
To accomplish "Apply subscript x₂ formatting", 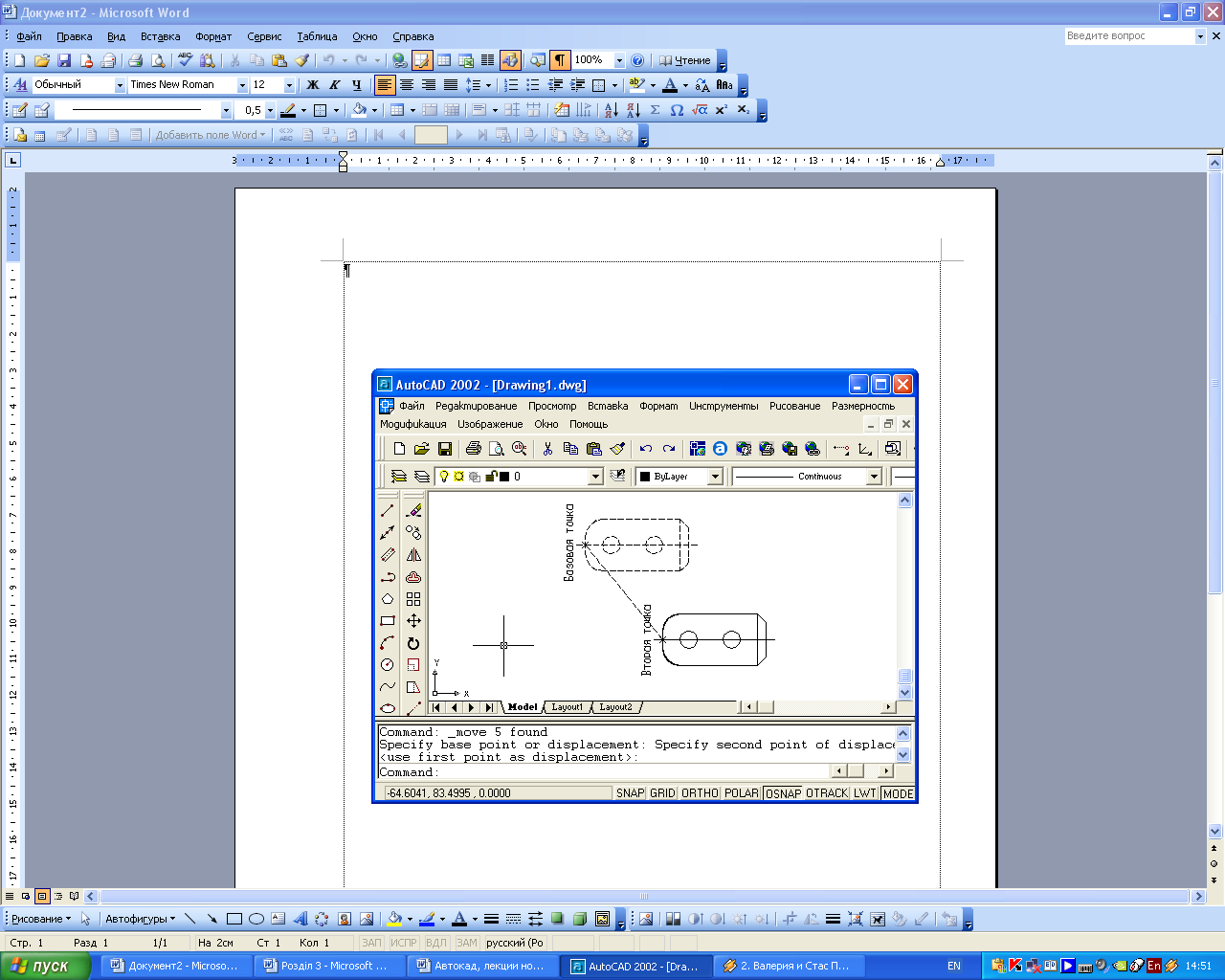I will tap(744, 110).
